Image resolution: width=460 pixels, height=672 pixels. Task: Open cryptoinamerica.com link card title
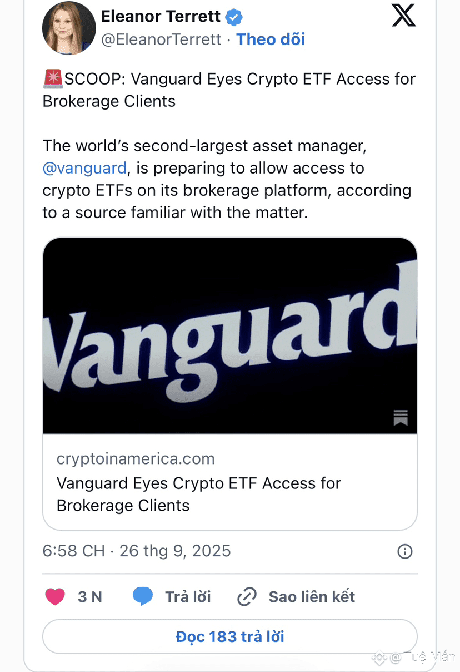199,494
